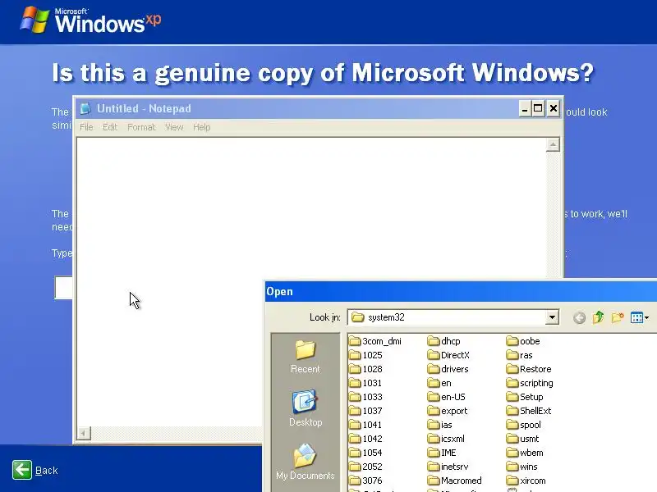Open the View menu in Notepad
The height and width of the screenshot is (492, 657).
(x=174, y=127)
